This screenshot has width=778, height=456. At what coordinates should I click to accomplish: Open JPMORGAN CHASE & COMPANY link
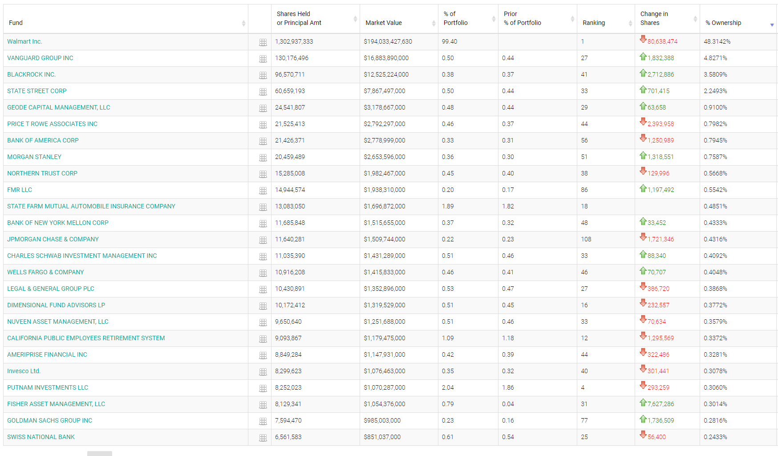pos(53,239)
